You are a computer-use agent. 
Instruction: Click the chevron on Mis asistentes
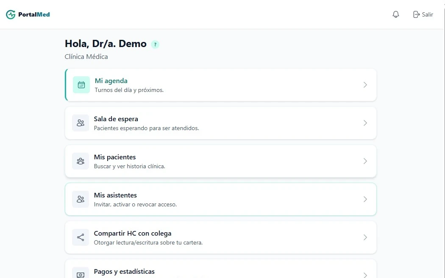point(365,199)
